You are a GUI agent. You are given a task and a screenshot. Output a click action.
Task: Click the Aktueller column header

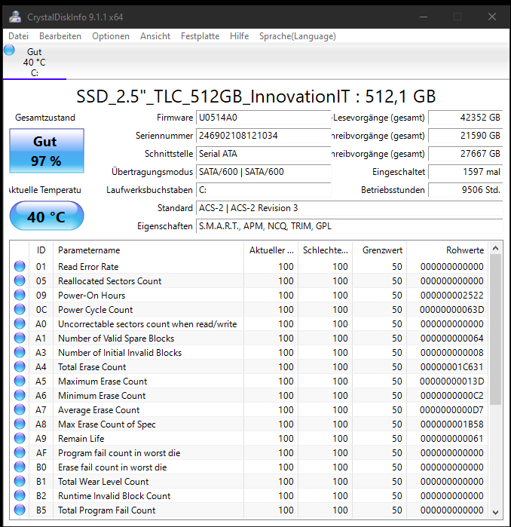(271, 250)
